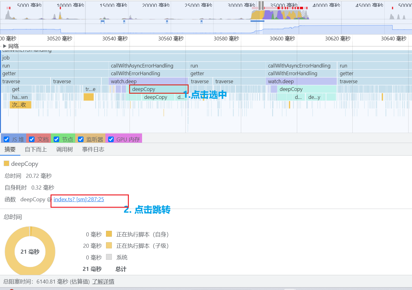
Task: Click the 21 毫秒 donut chart
Action: [30, 251]
